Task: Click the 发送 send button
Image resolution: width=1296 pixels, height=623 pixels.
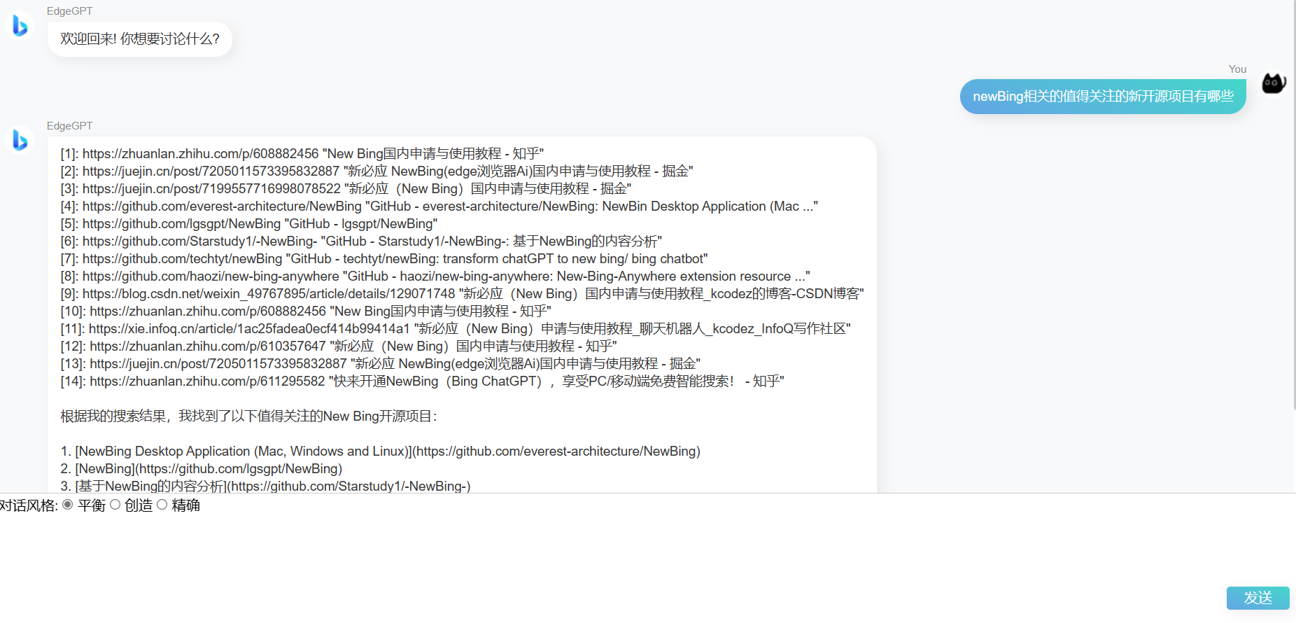Action: tap(1258, 598)
